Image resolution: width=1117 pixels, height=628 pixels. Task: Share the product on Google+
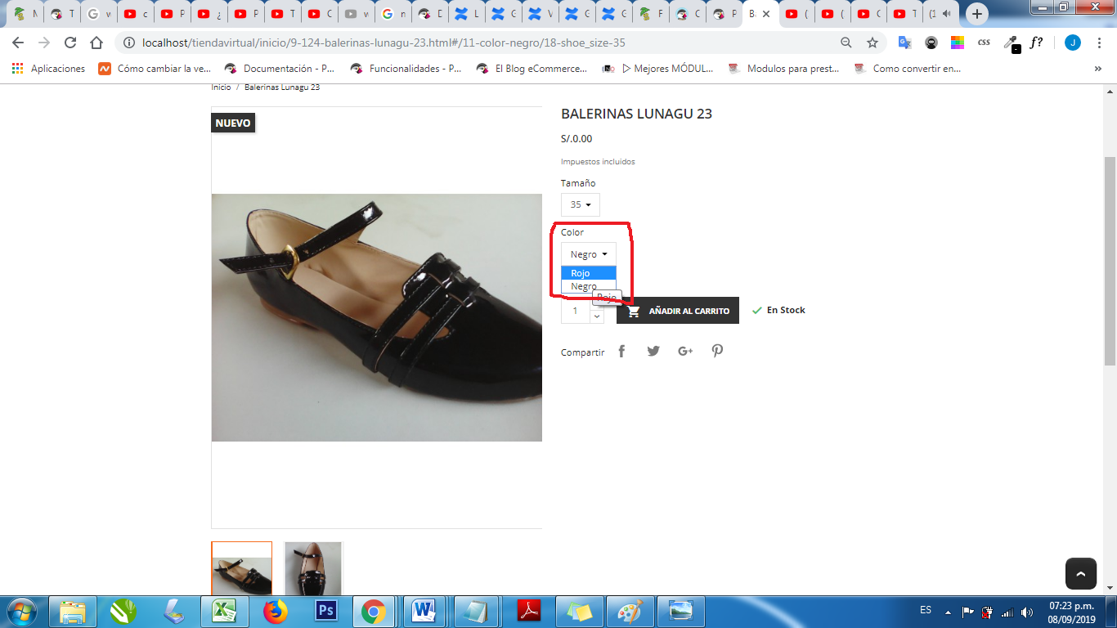click(685, 352)
